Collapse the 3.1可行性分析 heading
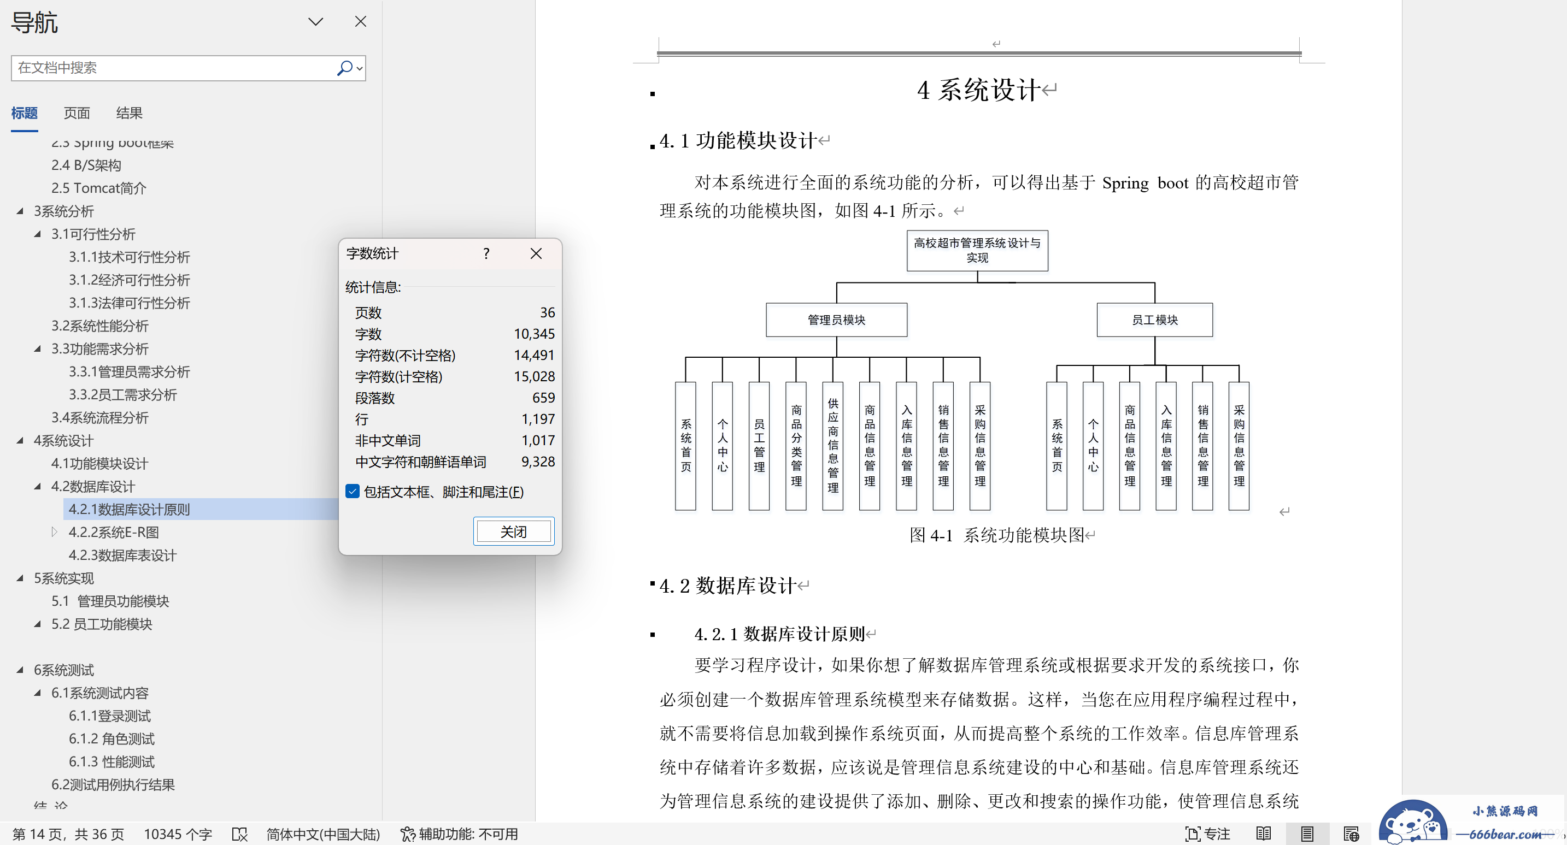Screen dimensions: 1567x845 point(38,234)
